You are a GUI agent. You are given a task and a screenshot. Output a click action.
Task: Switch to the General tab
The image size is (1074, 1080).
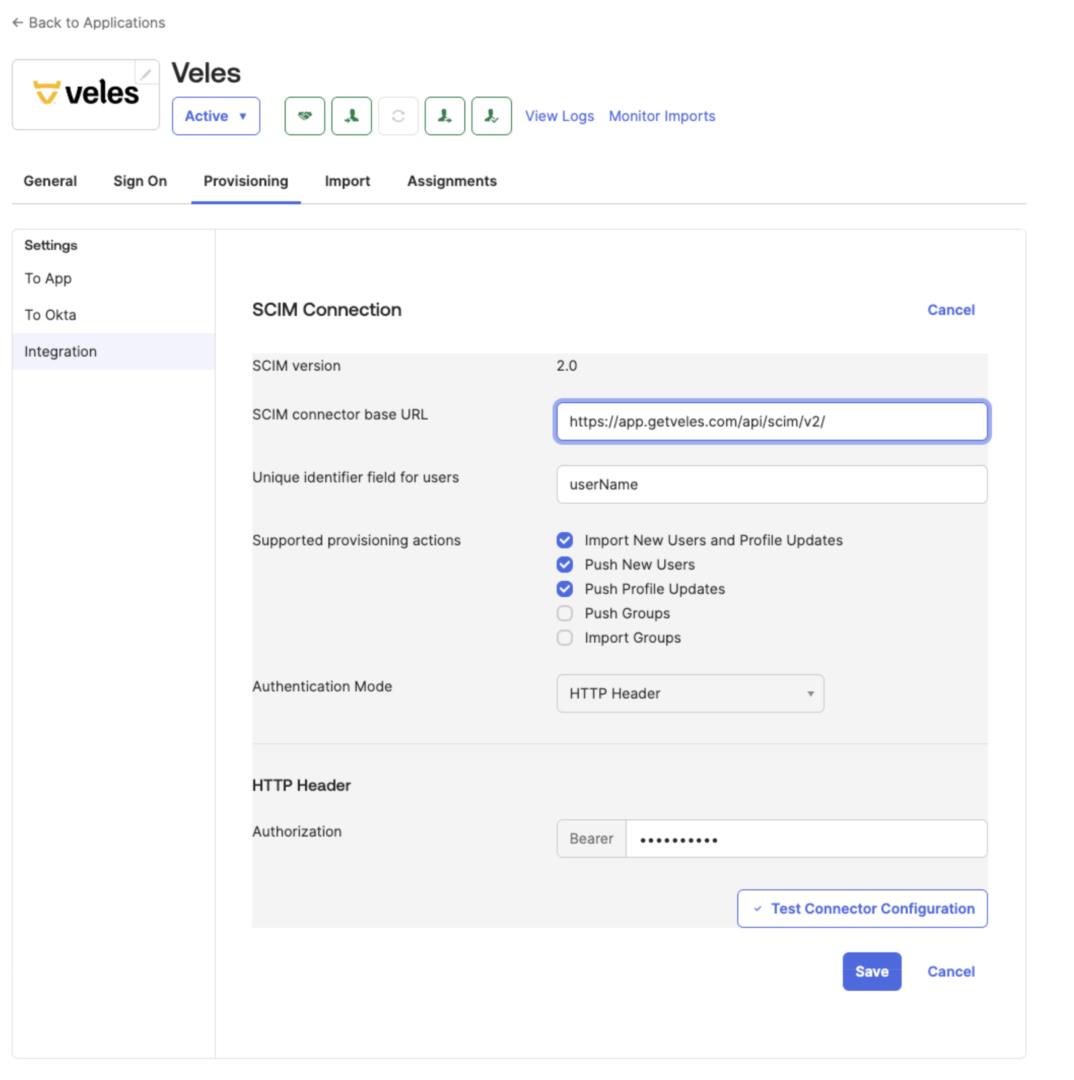[50, 181]
